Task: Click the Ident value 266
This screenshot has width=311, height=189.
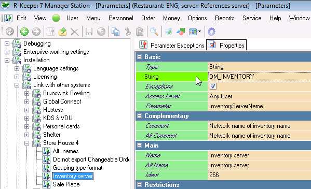Action: coord(214,175)
